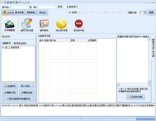Select 我的目录 tree item
This screenshot has width=156, height=121.
pos(15,48)
